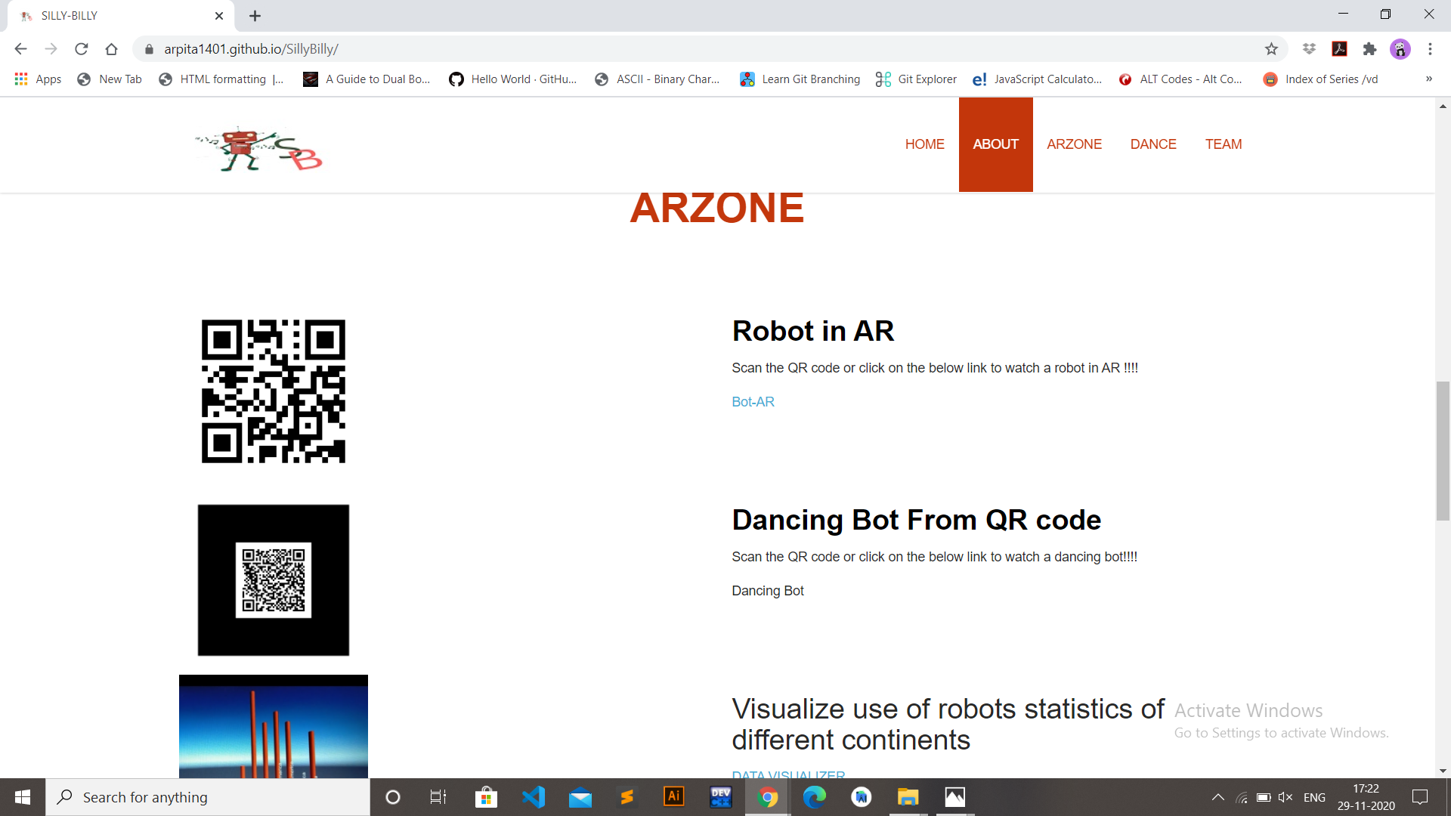Viewport: 1451px width, 816px height.
Task: Click the Windows search box
Action: (x=208, y=797)
